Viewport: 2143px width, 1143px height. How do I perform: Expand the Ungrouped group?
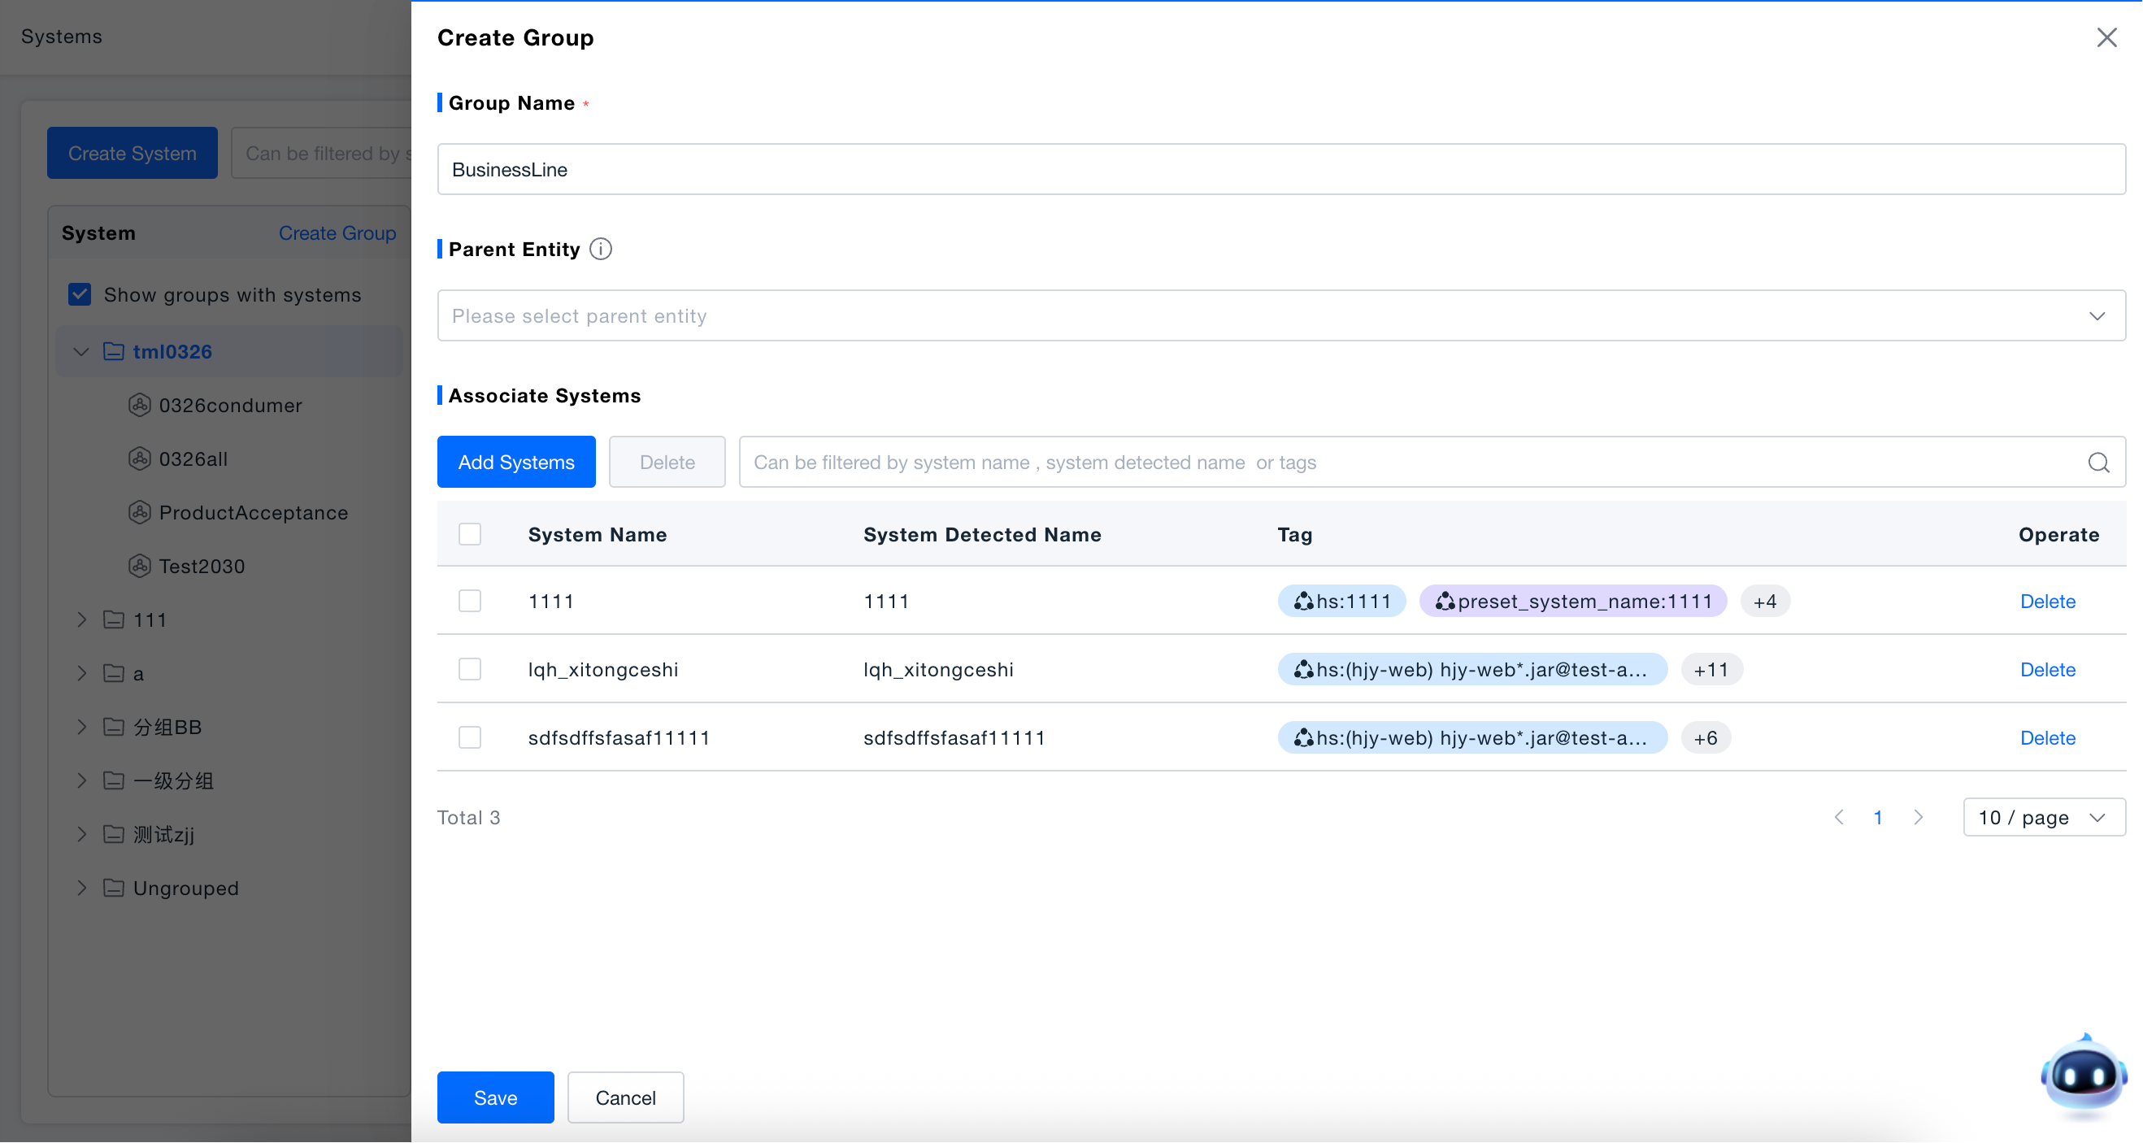click(80, 888)
